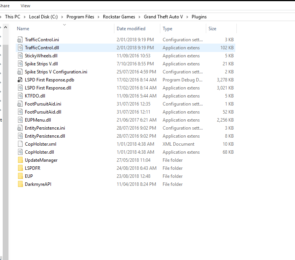This screenshot has width=295, height=260.
Task: Click the Plugins breadcrumb segment
Action: coord(199,17)
